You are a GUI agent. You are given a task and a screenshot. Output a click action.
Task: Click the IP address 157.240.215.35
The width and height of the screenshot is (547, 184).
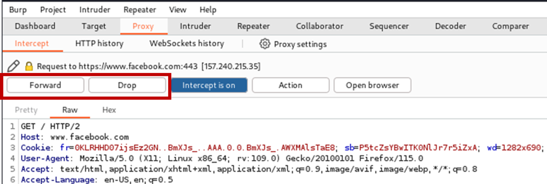pos(231,67)
